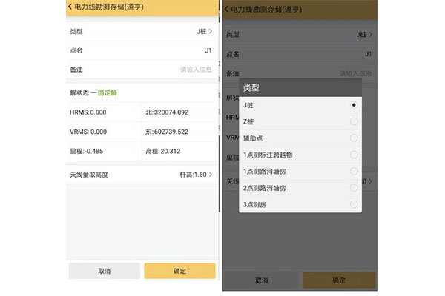Select 1点测标注跨越物 option

coord(354,155)
